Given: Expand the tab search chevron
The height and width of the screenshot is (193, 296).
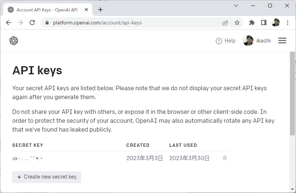Looking at the screenshot, I should [236, 6].
